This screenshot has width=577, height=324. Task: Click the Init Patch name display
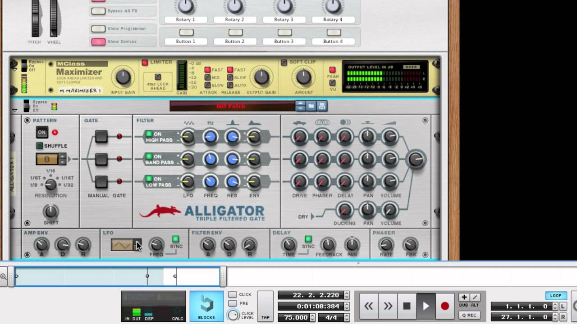[231, 106]
